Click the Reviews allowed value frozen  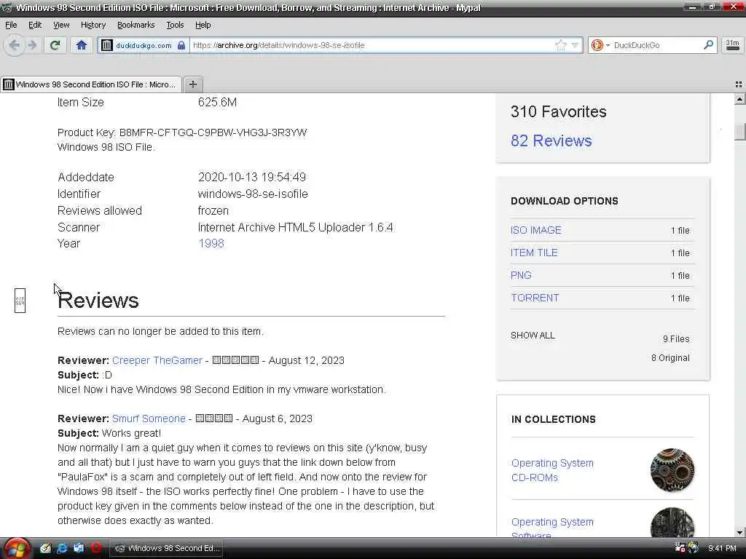pos(213,210)
